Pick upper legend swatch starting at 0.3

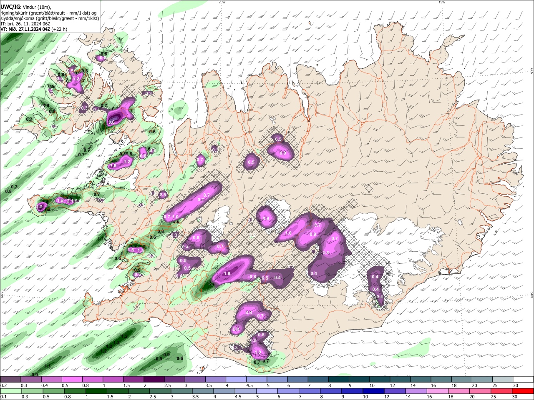31,380
